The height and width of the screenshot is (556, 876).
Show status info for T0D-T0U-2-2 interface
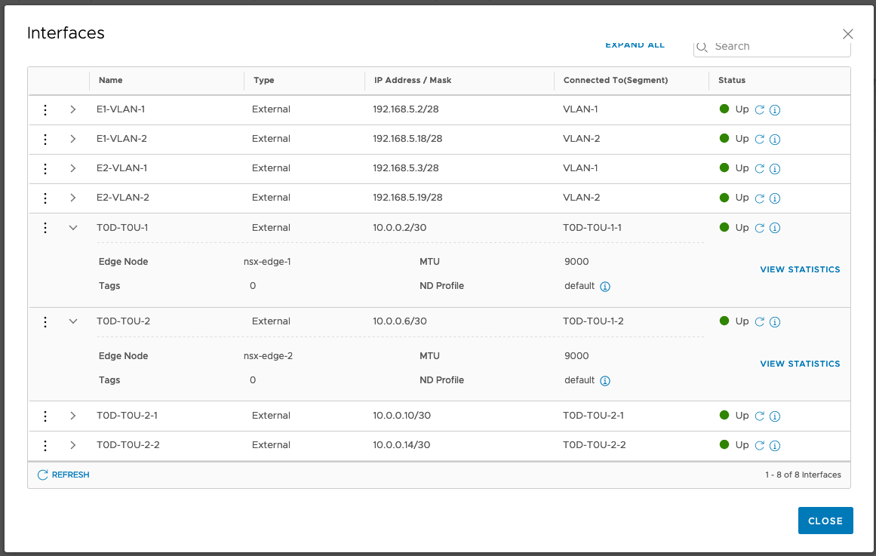(x=774, y=446)
